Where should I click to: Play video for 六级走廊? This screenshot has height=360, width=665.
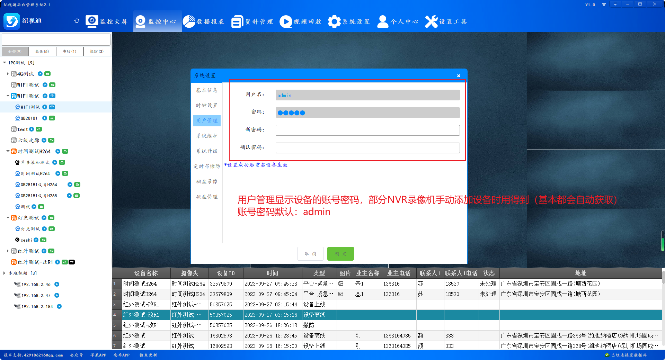pyautogui.click(x=44, y=140)
